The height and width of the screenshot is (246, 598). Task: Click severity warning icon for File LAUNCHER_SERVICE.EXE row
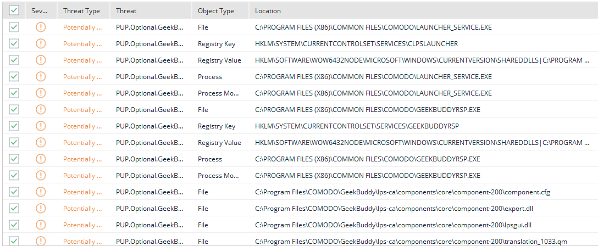pyautogui.click(x=41, y=27)
